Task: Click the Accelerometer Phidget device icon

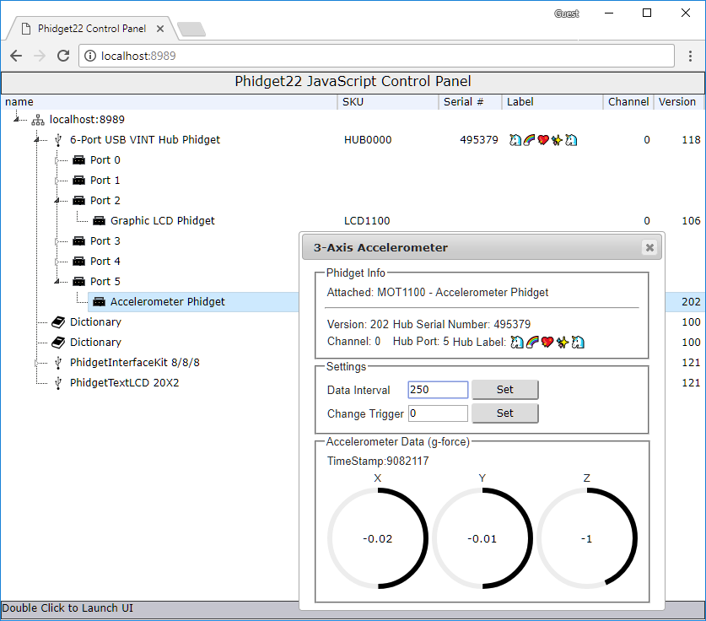Action: click(x=99, y=302)
